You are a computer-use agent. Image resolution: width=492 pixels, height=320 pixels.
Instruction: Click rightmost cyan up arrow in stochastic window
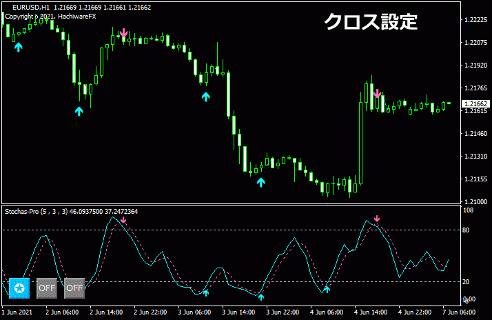[x=327, y=289]
